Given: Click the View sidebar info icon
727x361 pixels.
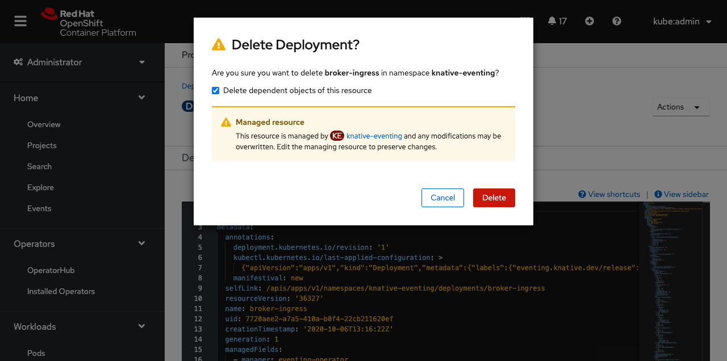Looking at the screenshot, I should [x=658, y=194].
